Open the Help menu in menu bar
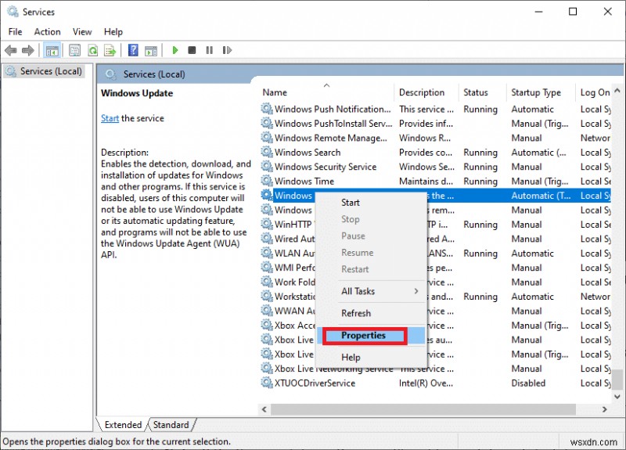Image resolution: width=626 pixels, height=450 pixels. (x=113, y=32)
